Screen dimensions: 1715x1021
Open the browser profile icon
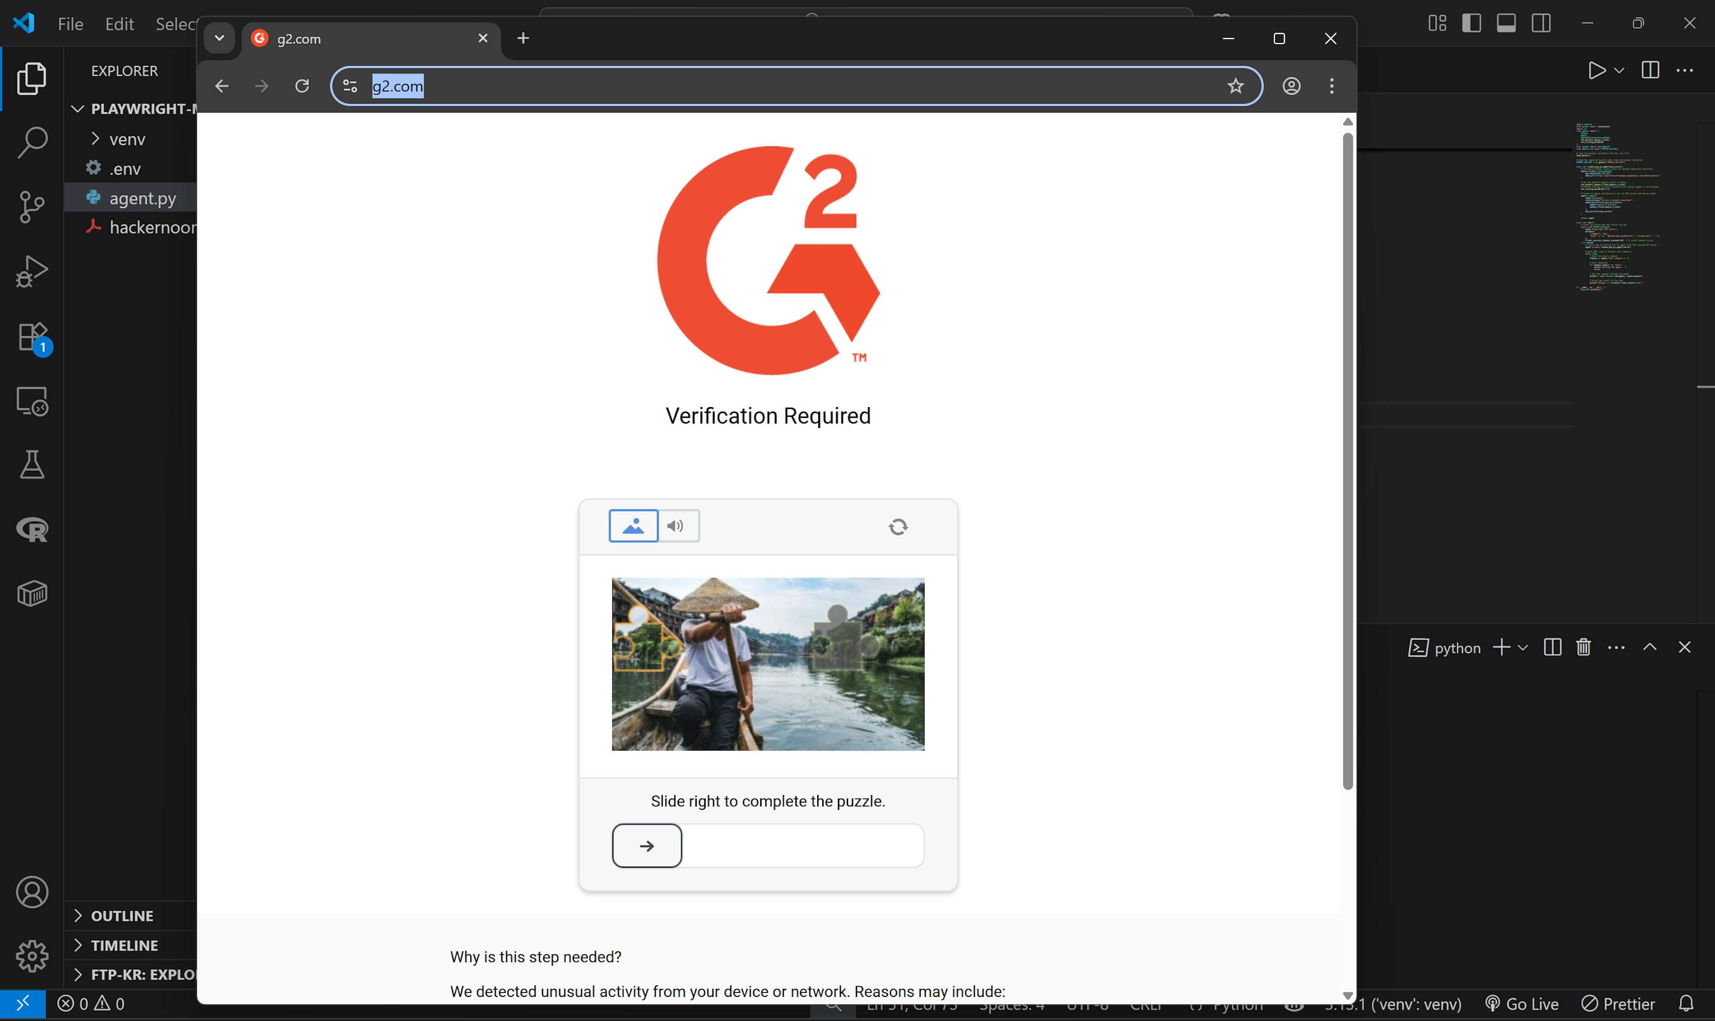pos(1291,86)
